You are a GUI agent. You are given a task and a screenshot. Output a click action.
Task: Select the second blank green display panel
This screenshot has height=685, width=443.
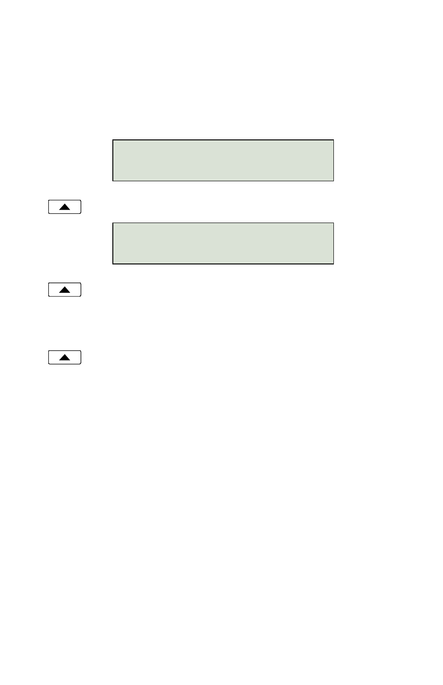[x=223, y=244]
